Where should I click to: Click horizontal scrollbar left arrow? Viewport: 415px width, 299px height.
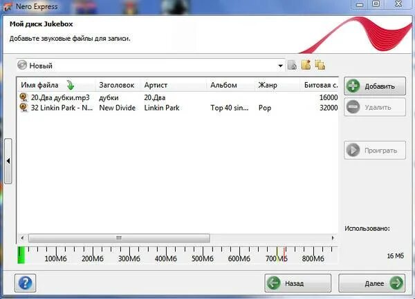(x=22, y=238)
